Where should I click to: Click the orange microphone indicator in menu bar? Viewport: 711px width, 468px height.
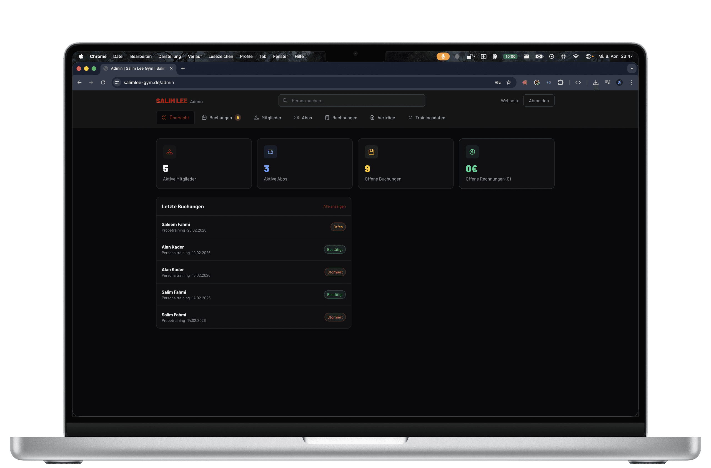click(443, 56)
